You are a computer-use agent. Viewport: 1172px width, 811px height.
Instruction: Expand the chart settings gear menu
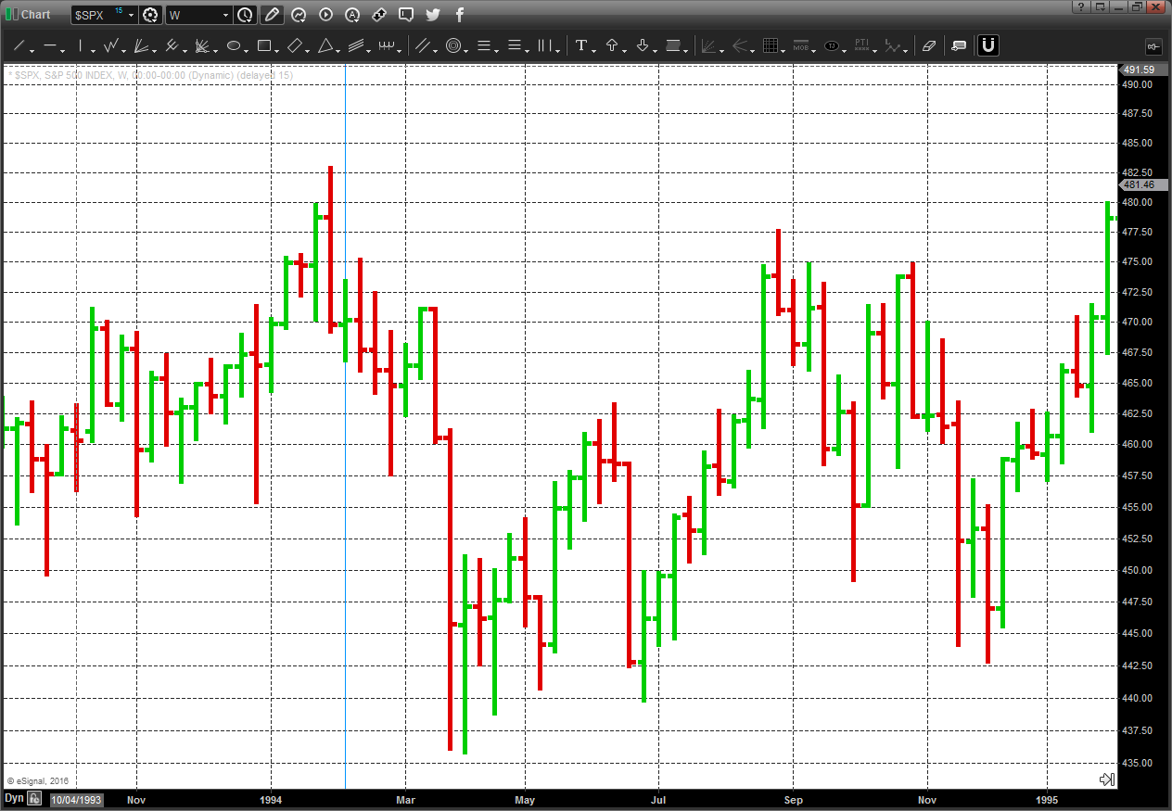[x=151, y=15]
